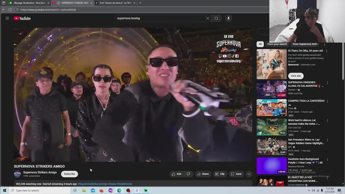
Task: Open the #SupernovaStrikersAmigo hashtag
Action: coord(93,184)
